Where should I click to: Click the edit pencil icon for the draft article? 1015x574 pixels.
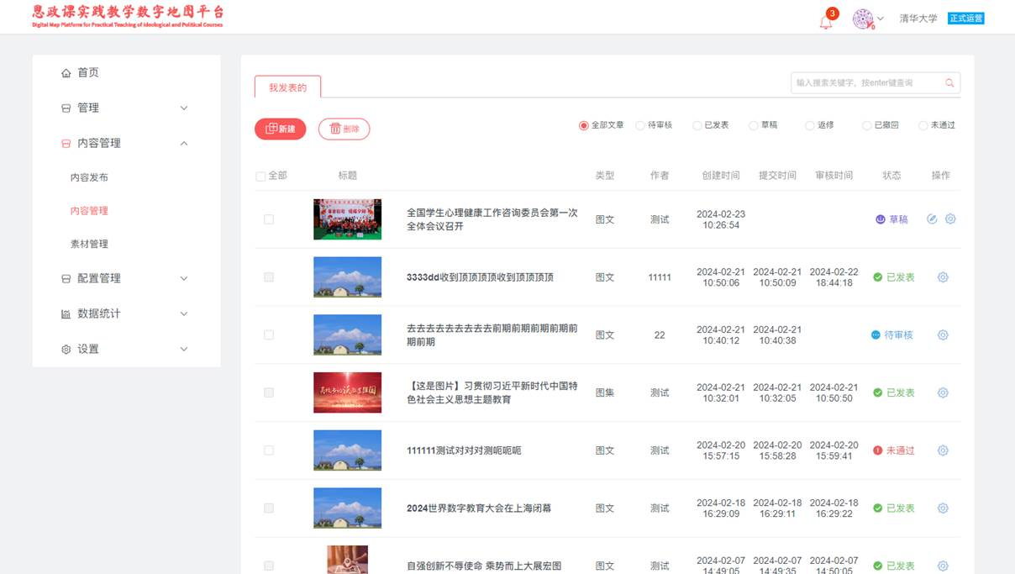coord(932,219)
